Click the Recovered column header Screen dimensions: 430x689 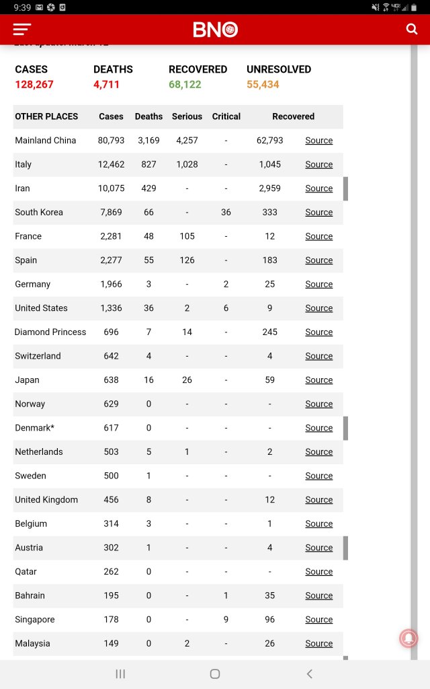[293, 116]
